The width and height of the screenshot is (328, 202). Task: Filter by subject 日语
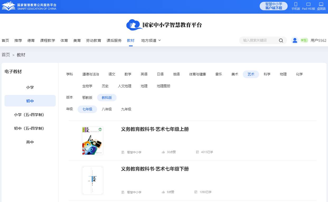click(160, 74)
